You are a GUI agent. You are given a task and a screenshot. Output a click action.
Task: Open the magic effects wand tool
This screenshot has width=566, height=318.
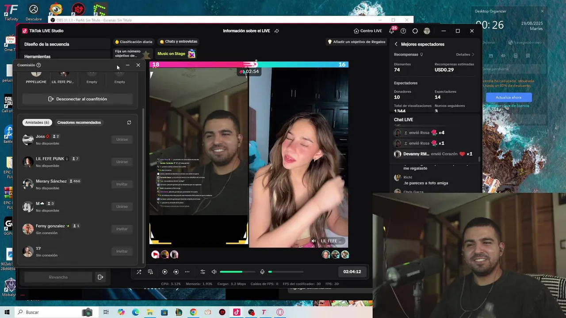139,272
